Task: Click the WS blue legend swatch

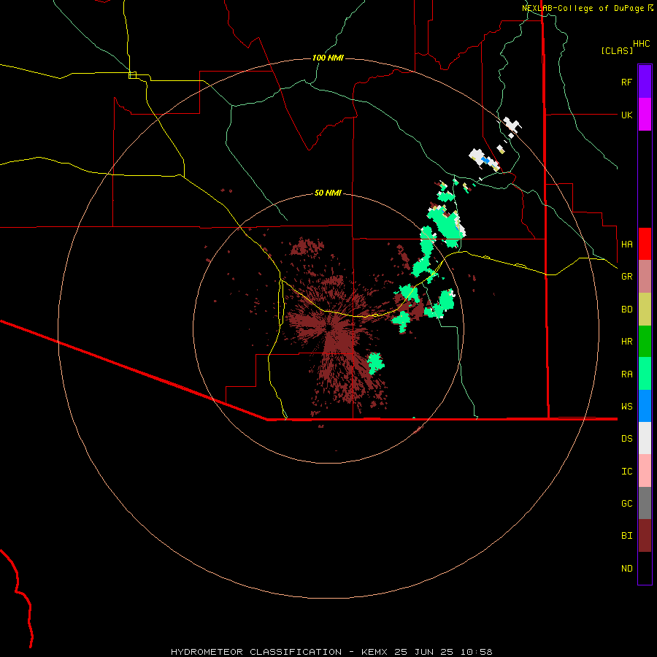Action: click(645, 406)
